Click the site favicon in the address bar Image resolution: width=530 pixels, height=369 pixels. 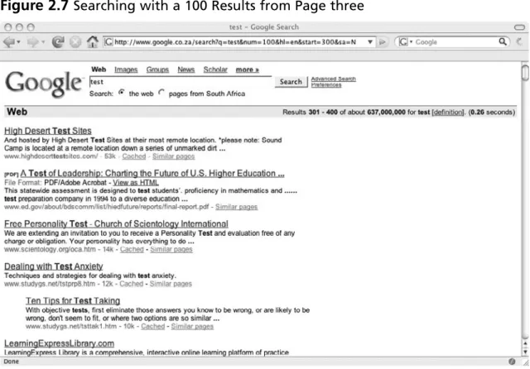(x=108, y=42)
